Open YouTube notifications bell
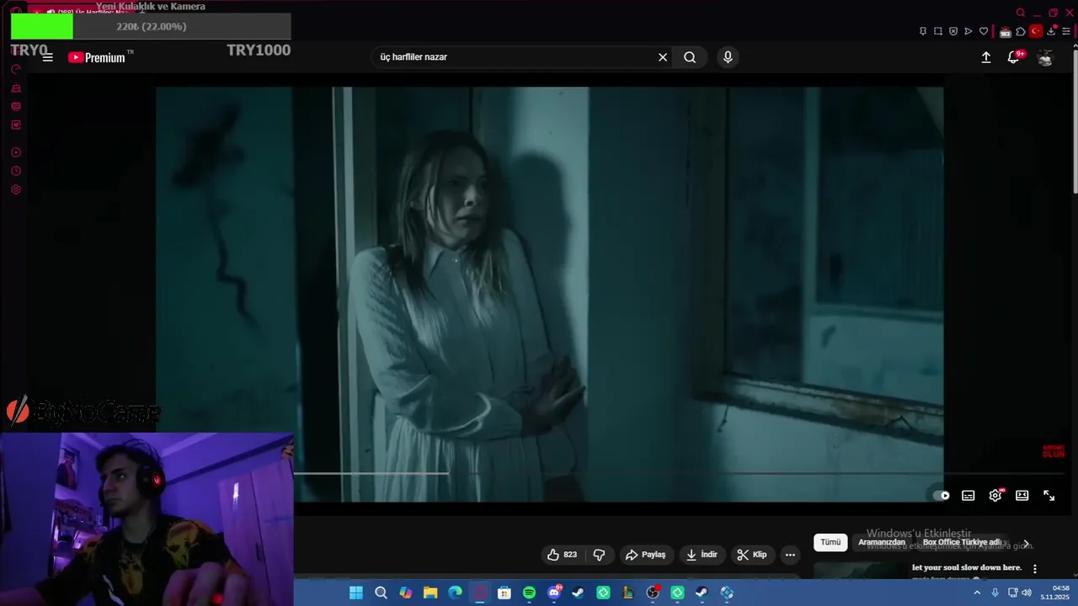The height and width of the screenshot is (606, 1078). coord(1014,57)
